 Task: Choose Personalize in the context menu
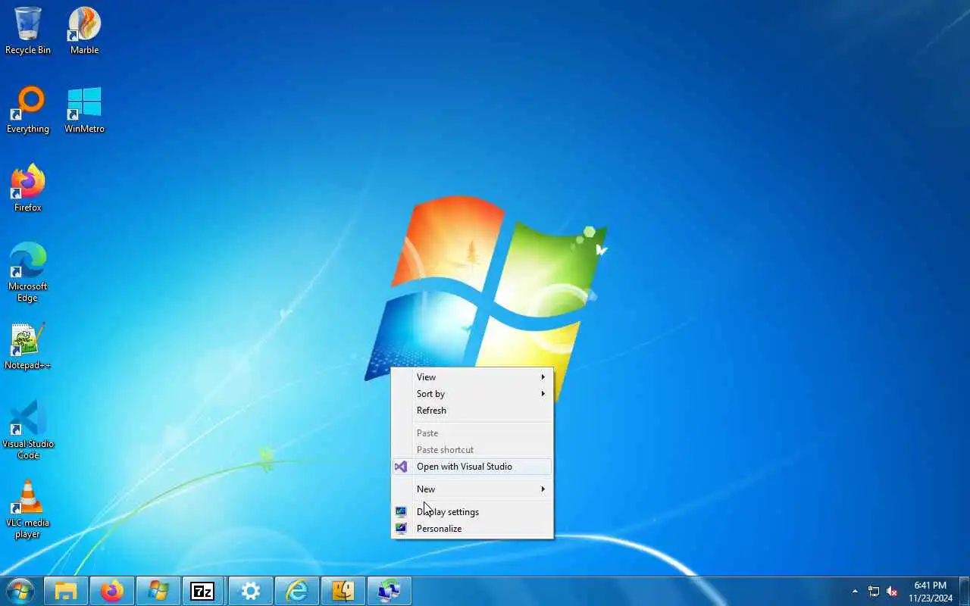coord(472,529)
